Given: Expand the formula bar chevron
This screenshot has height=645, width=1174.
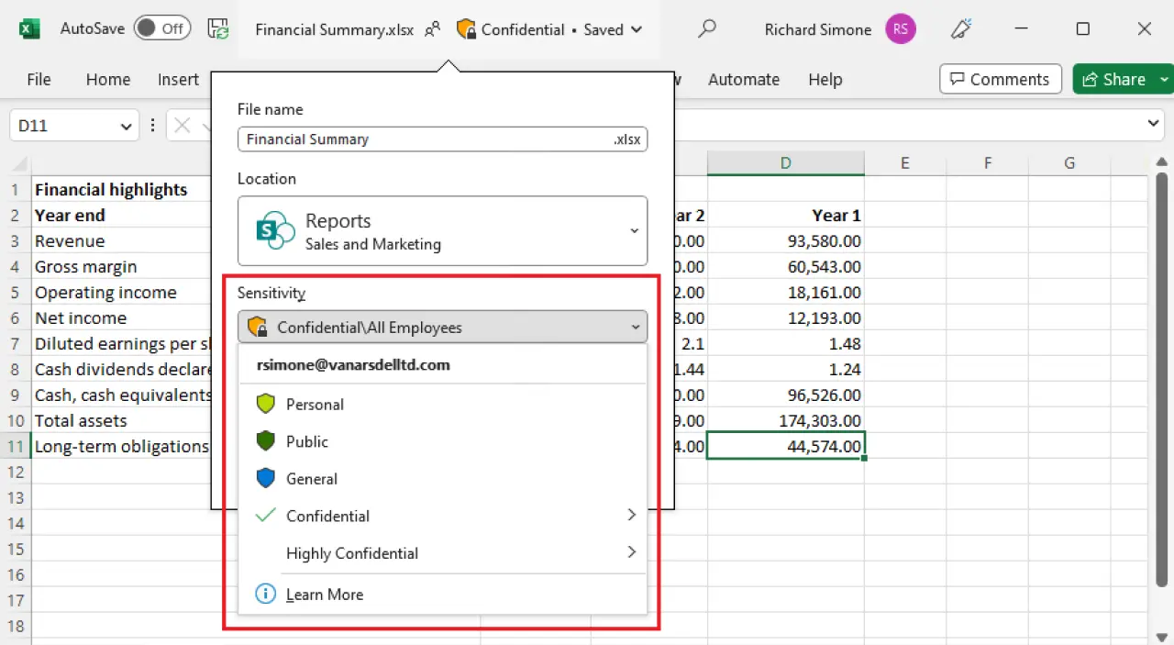Looking at the screenshot, I should pyautogui.click(x=1154, y=124).
